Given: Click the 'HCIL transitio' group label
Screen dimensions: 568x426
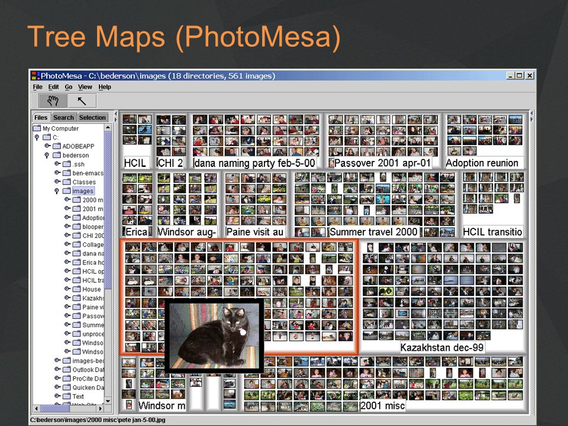Looking at the screenshot, I should tap(493, 232).
